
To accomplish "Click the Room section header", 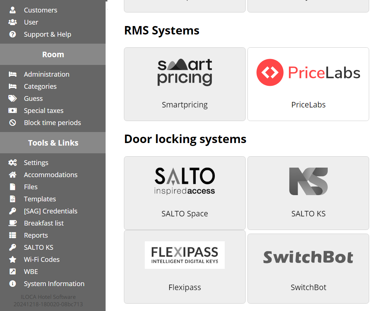I will 53,54.
